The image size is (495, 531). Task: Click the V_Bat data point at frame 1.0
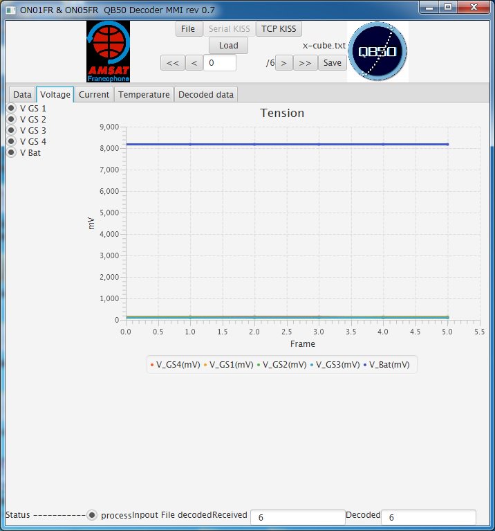tap(190, 144)
